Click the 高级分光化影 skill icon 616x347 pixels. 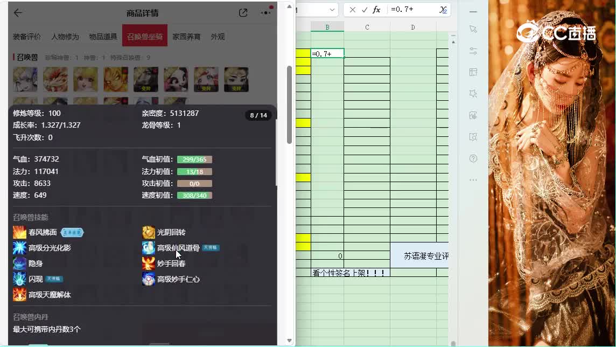pyautogui.click(x=19, y=248)
